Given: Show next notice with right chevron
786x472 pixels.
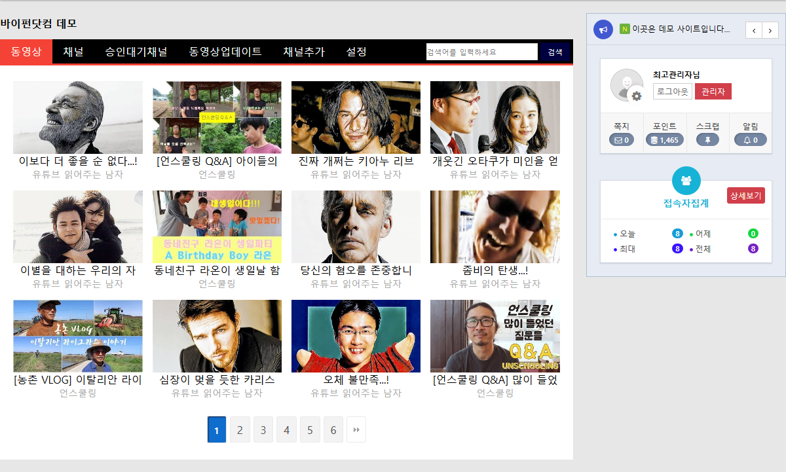Looking at the screenshot, I should tap(770, 30).
